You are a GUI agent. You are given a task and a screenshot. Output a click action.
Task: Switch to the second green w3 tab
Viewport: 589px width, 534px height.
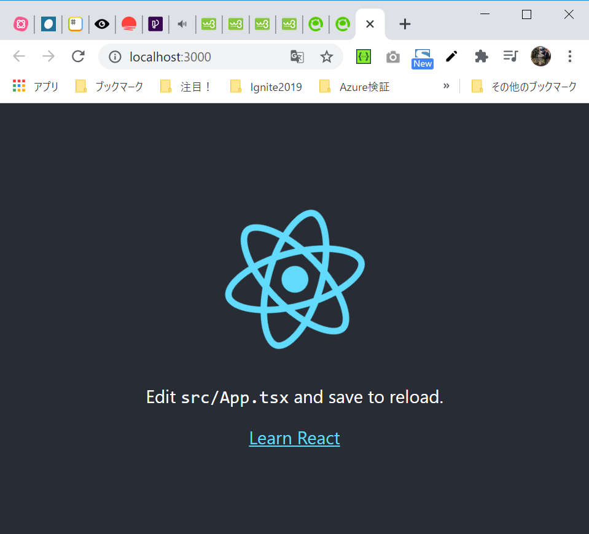coord(236,24)
